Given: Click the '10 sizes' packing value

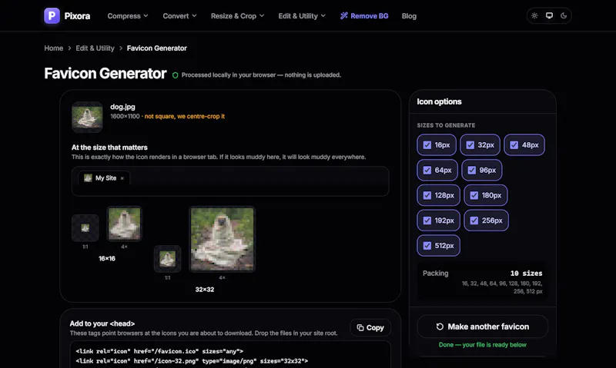Looking at the screenshot, I should 526,274.
